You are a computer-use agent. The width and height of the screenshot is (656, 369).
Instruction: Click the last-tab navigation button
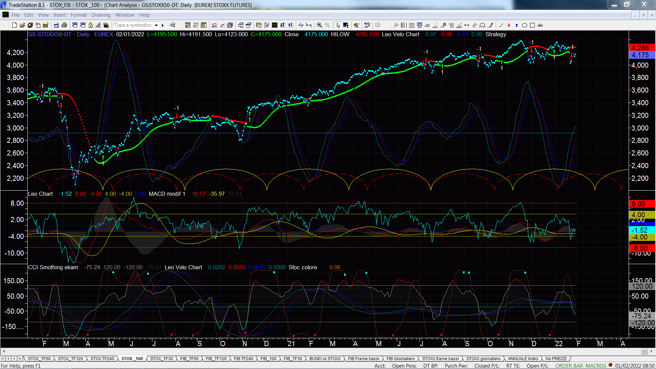pyautogui.click(x=20, y=359)
